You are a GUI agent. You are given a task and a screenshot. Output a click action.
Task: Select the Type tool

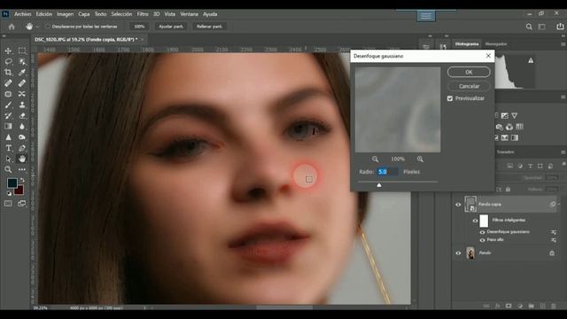[x=8, y=148]
